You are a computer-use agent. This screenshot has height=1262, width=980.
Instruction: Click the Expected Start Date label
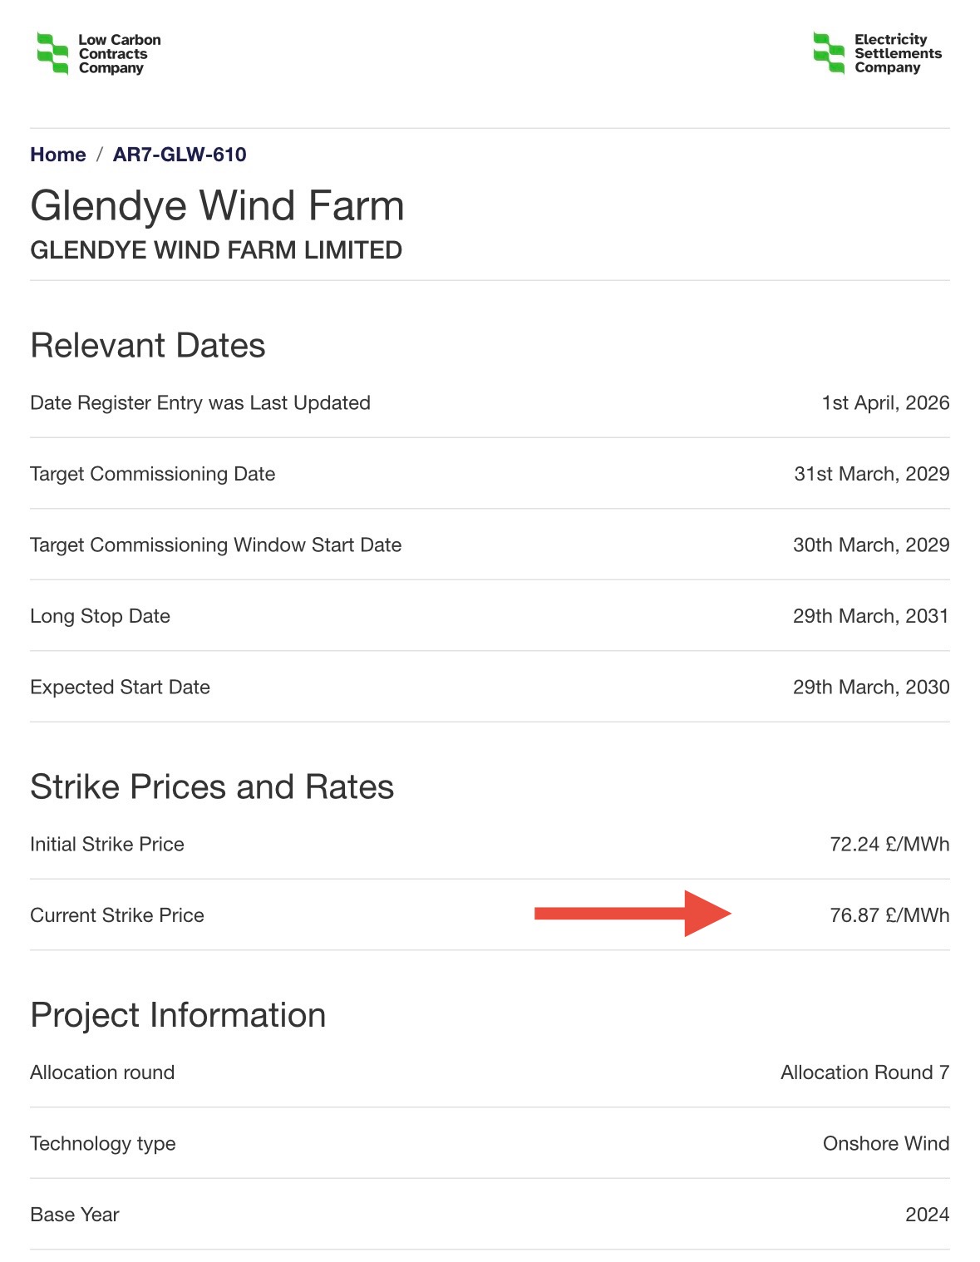click(x=120, y=688)
